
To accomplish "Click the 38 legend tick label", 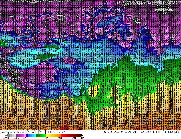I will pyautogui.click(x=74, y=138).
